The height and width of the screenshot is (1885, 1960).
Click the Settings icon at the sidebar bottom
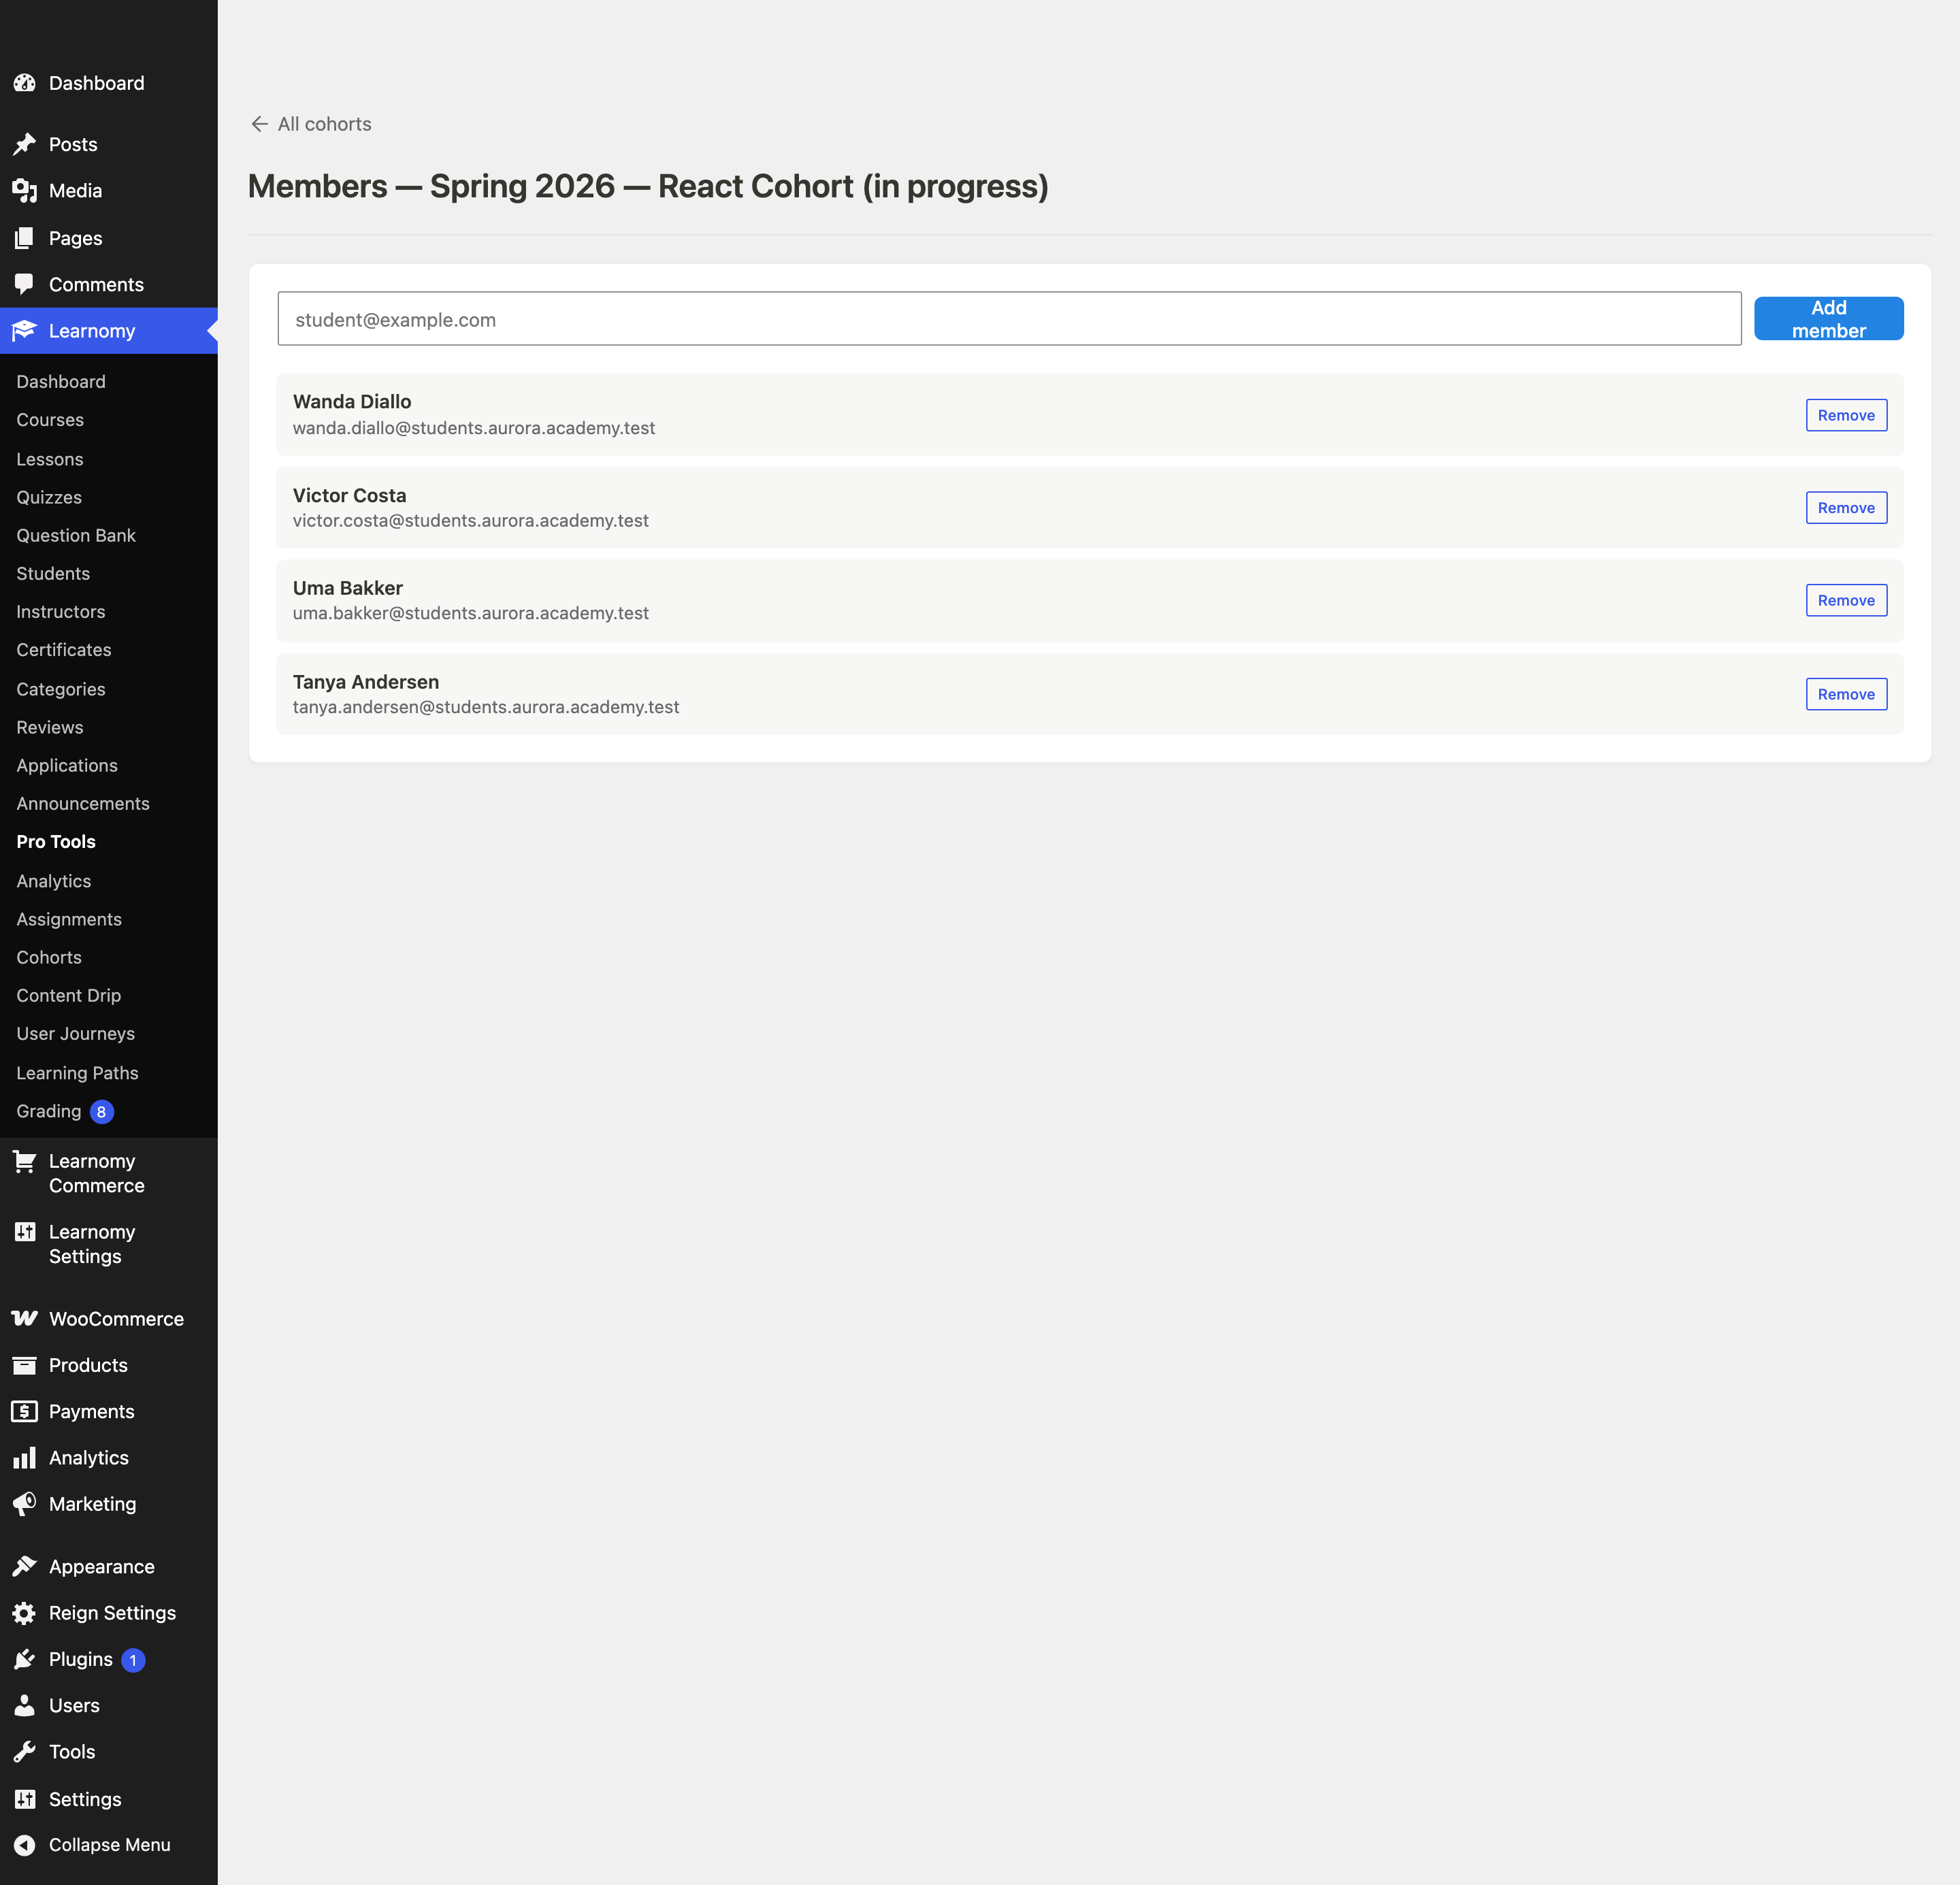pos(25,1799)
